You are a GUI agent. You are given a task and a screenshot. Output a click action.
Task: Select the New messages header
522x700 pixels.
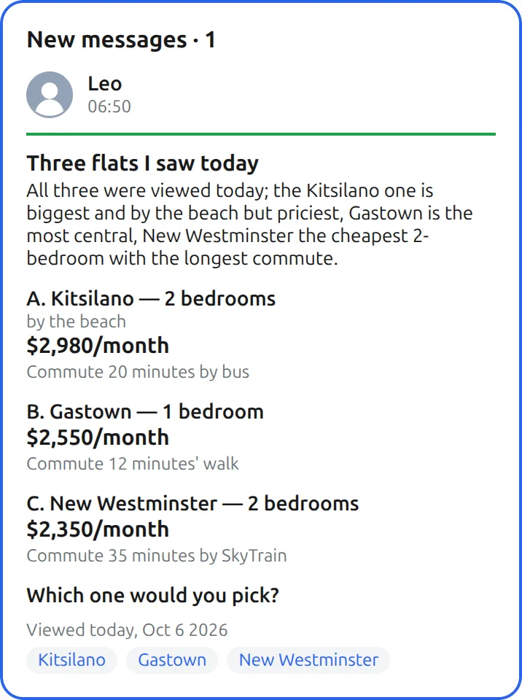pyautogui.click(x=121, y=39)
